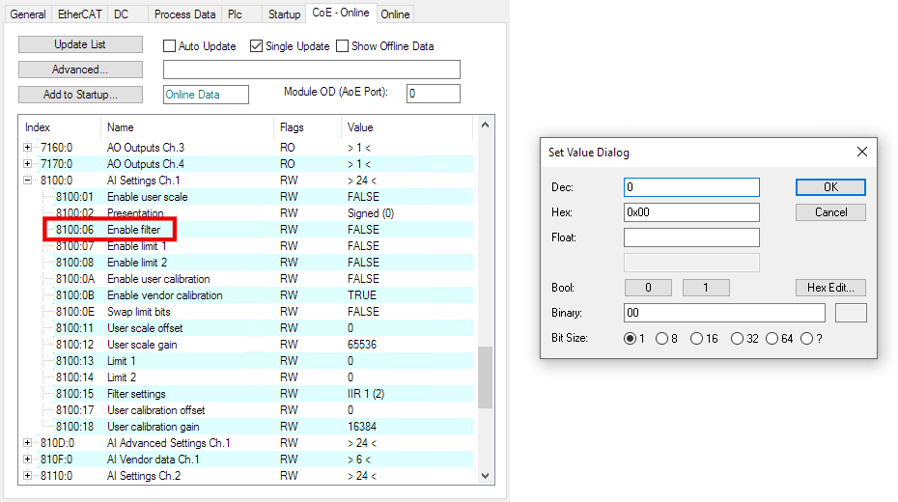Select Bit Size 1 radio button

point(630,338)
